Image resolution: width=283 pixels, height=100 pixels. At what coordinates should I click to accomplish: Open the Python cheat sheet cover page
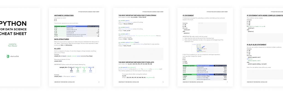tap(20, 47)
